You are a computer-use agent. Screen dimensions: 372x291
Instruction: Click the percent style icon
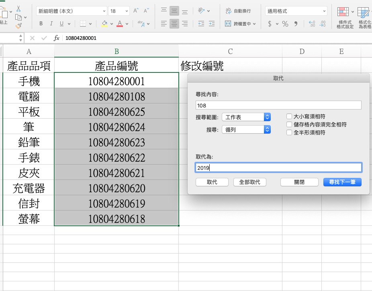(285, 24)
